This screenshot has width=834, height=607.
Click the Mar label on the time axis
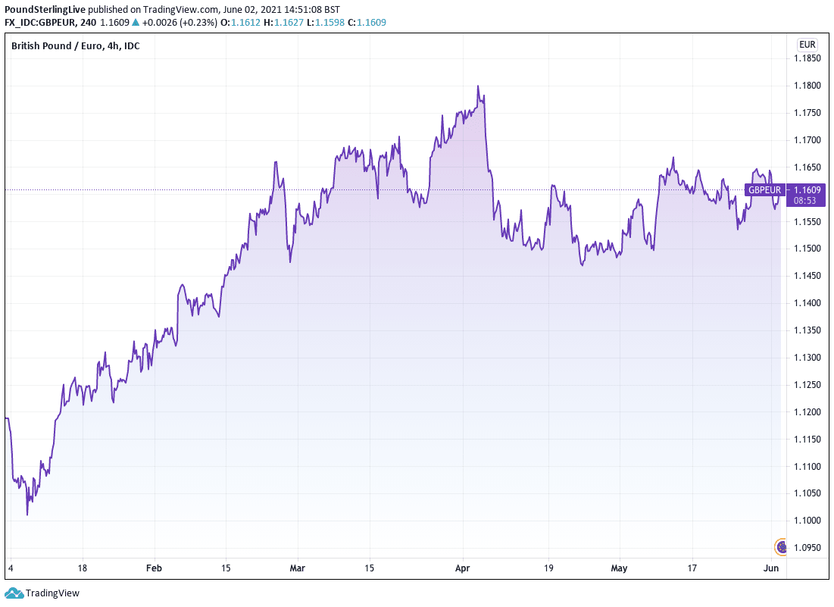pyautogui.click(x=298, y=568)
